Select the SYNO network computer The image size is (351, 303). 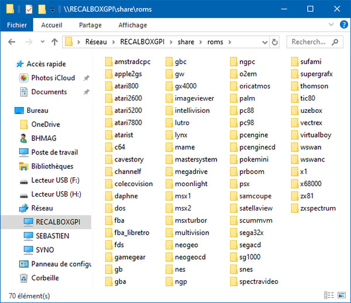tap(45, 250)
